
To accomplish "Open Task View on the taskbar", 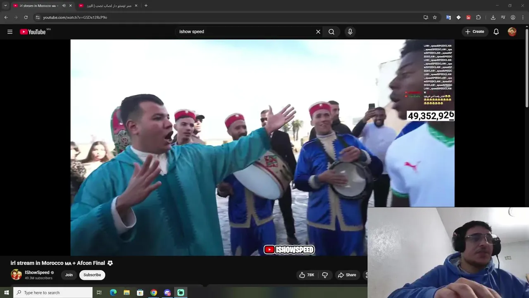I will click(x=99, y=293).
